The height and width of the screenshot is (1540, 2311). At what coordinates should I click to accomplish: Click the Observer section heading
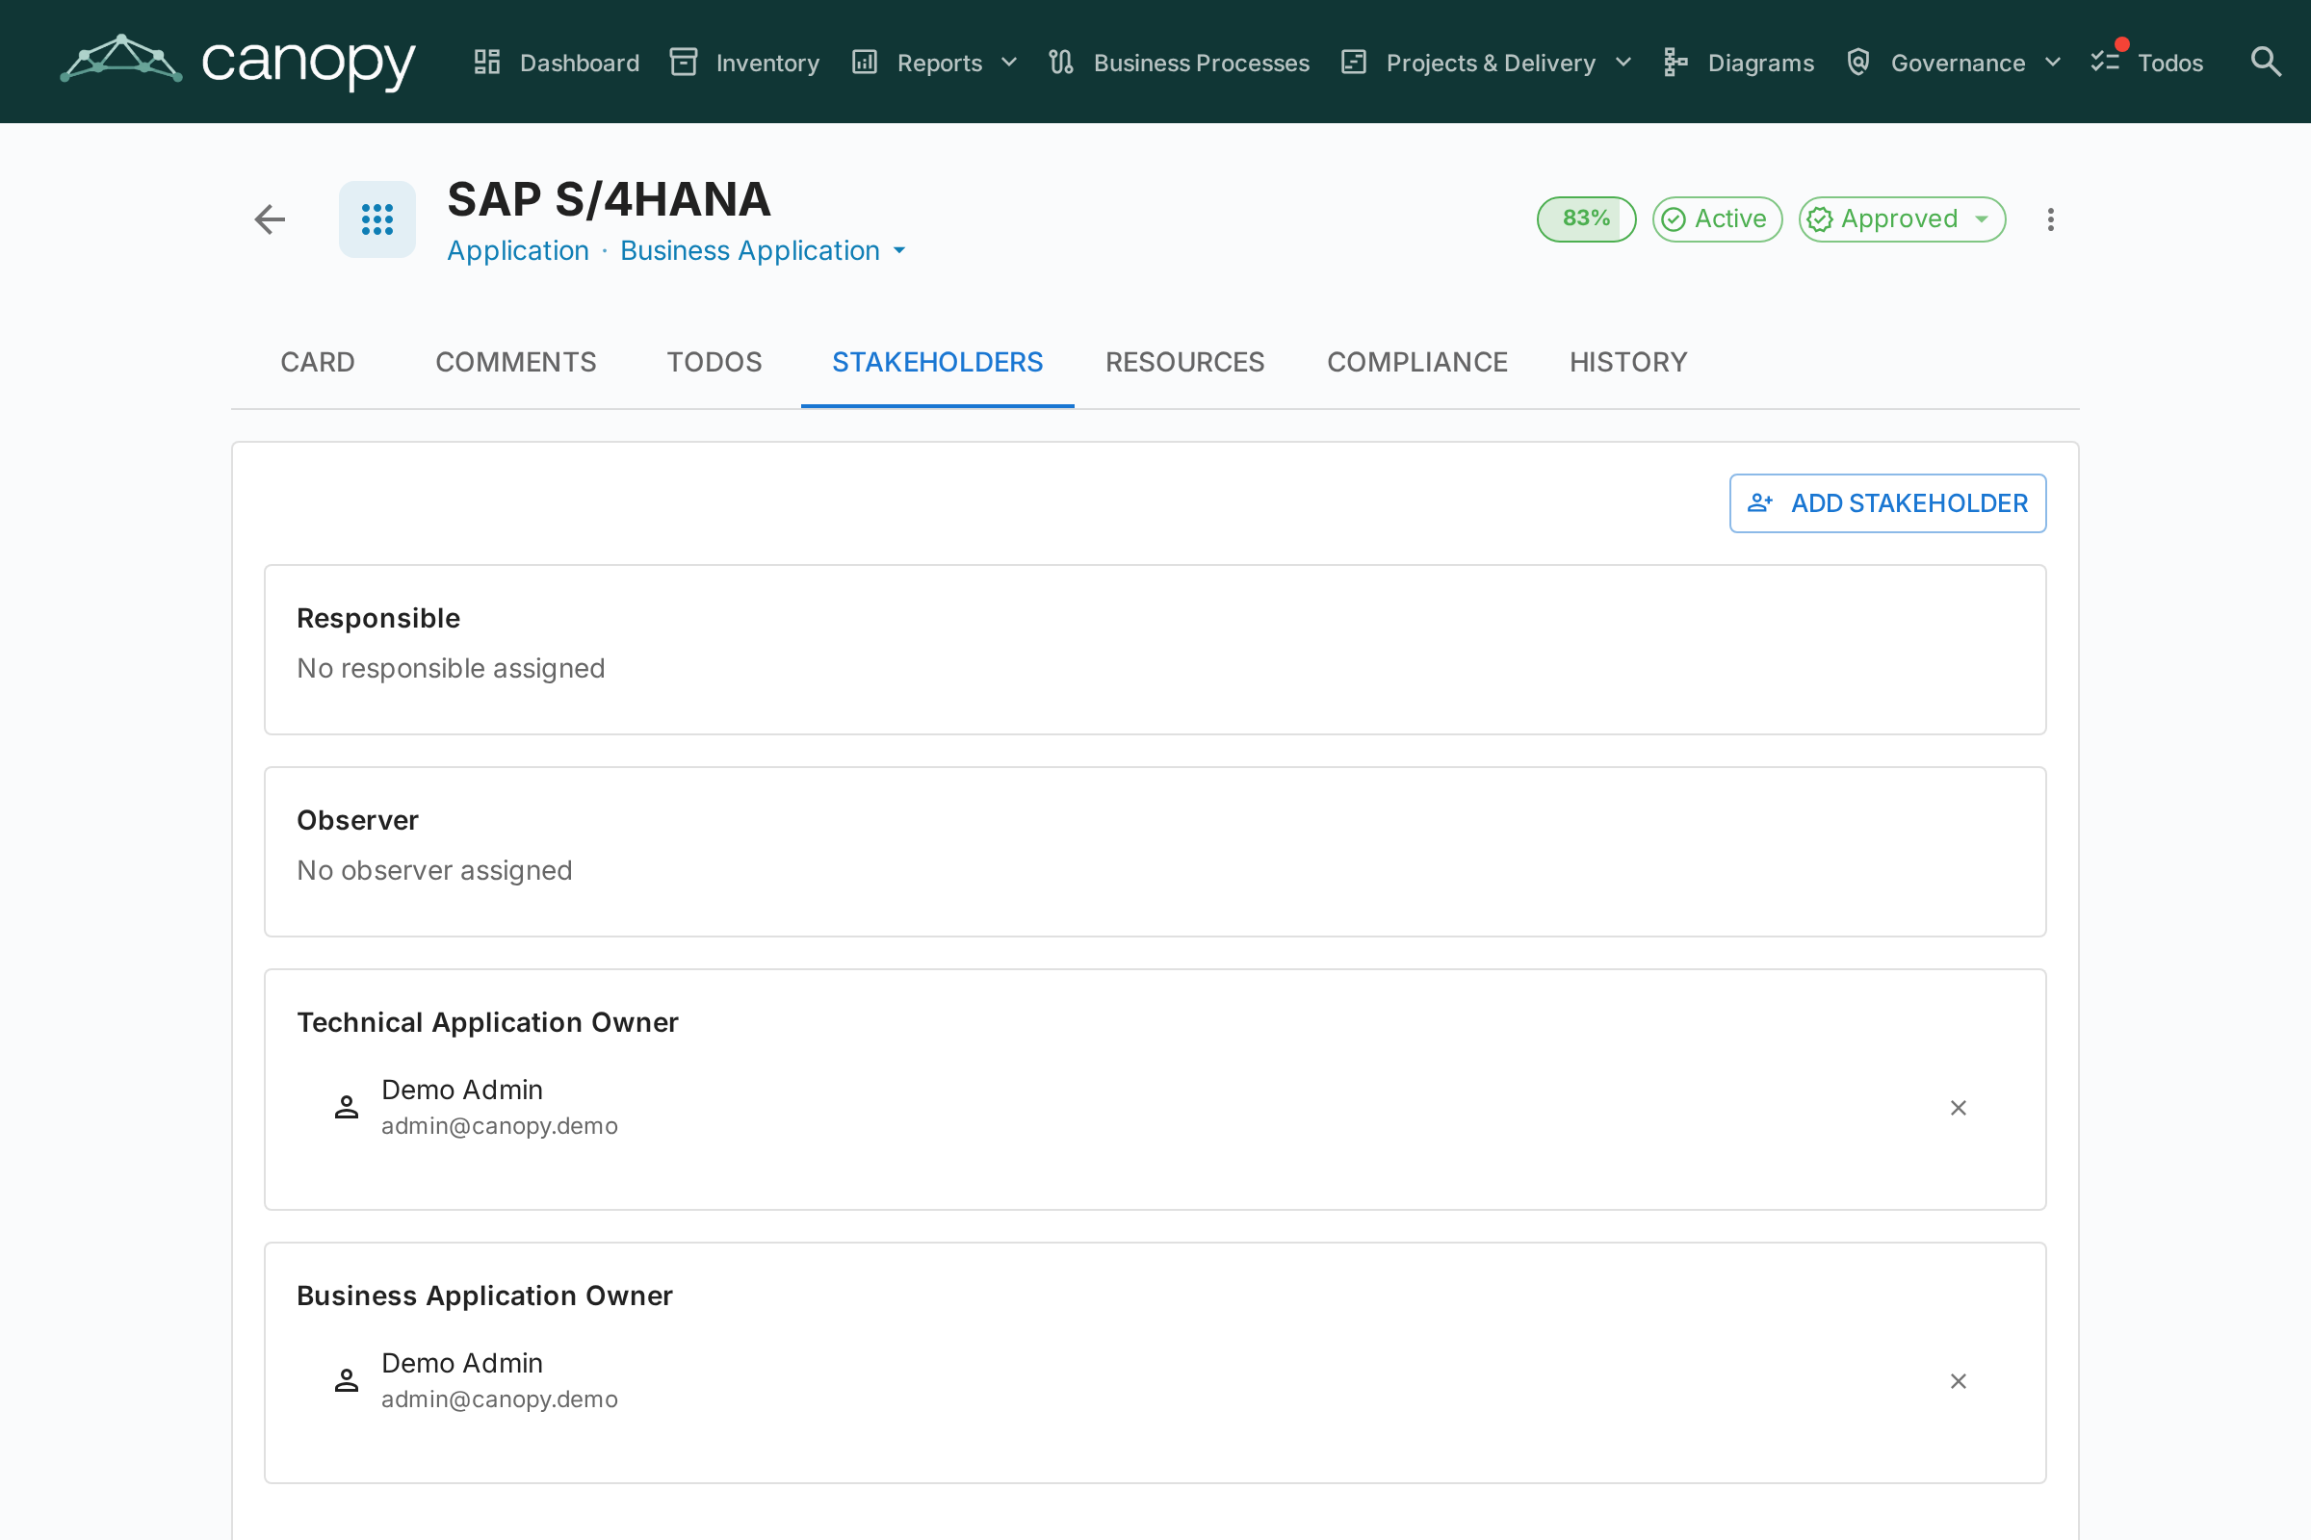click(357, 820)
